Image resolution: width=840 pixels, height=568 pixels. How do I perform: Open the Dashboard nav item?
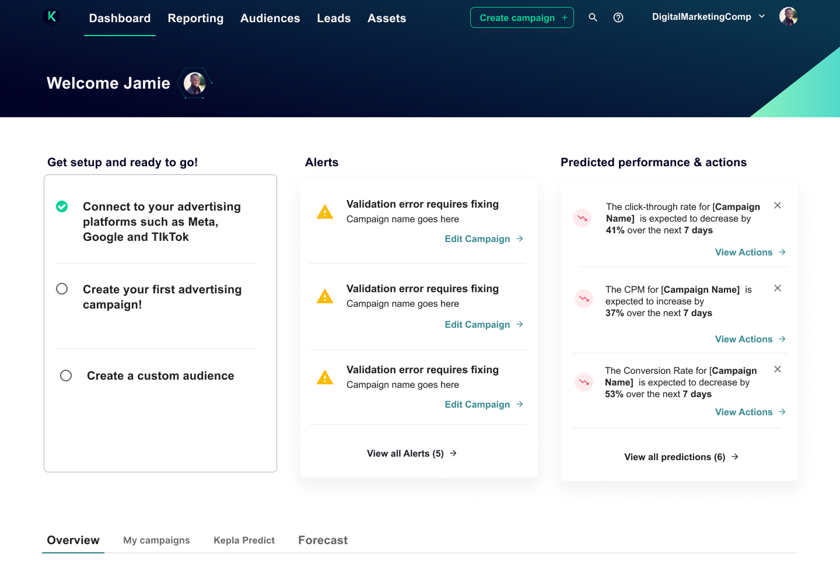tap(120, 18)
